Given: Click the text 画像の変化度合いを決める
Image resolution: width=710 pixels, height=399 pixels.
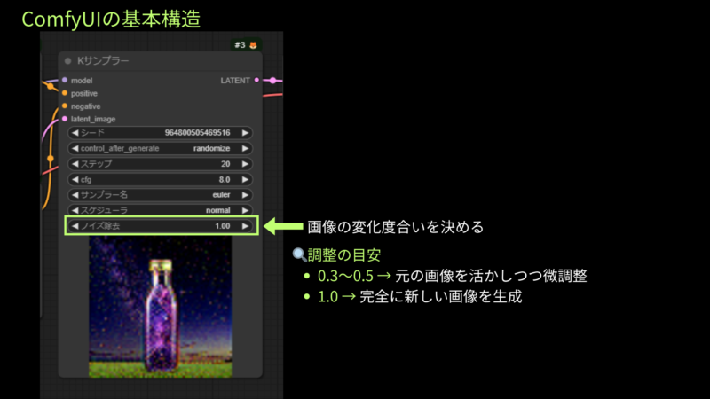Looking at the screenshot, I should [396, 227].
